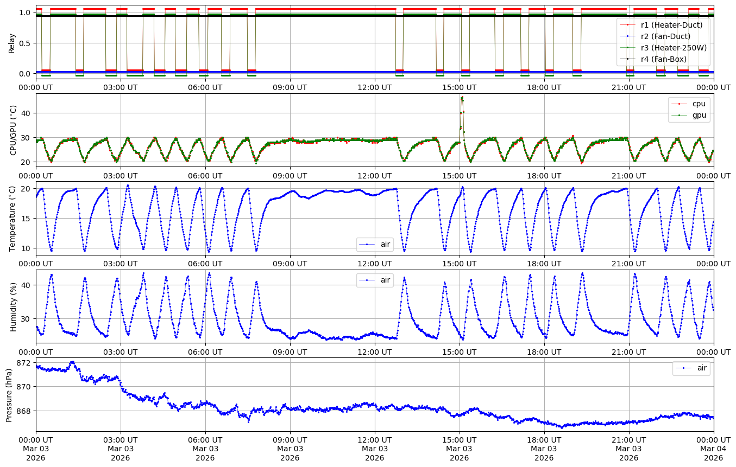
Task: Click the 872 tick on the pressure axis
Action: [25, 362]
